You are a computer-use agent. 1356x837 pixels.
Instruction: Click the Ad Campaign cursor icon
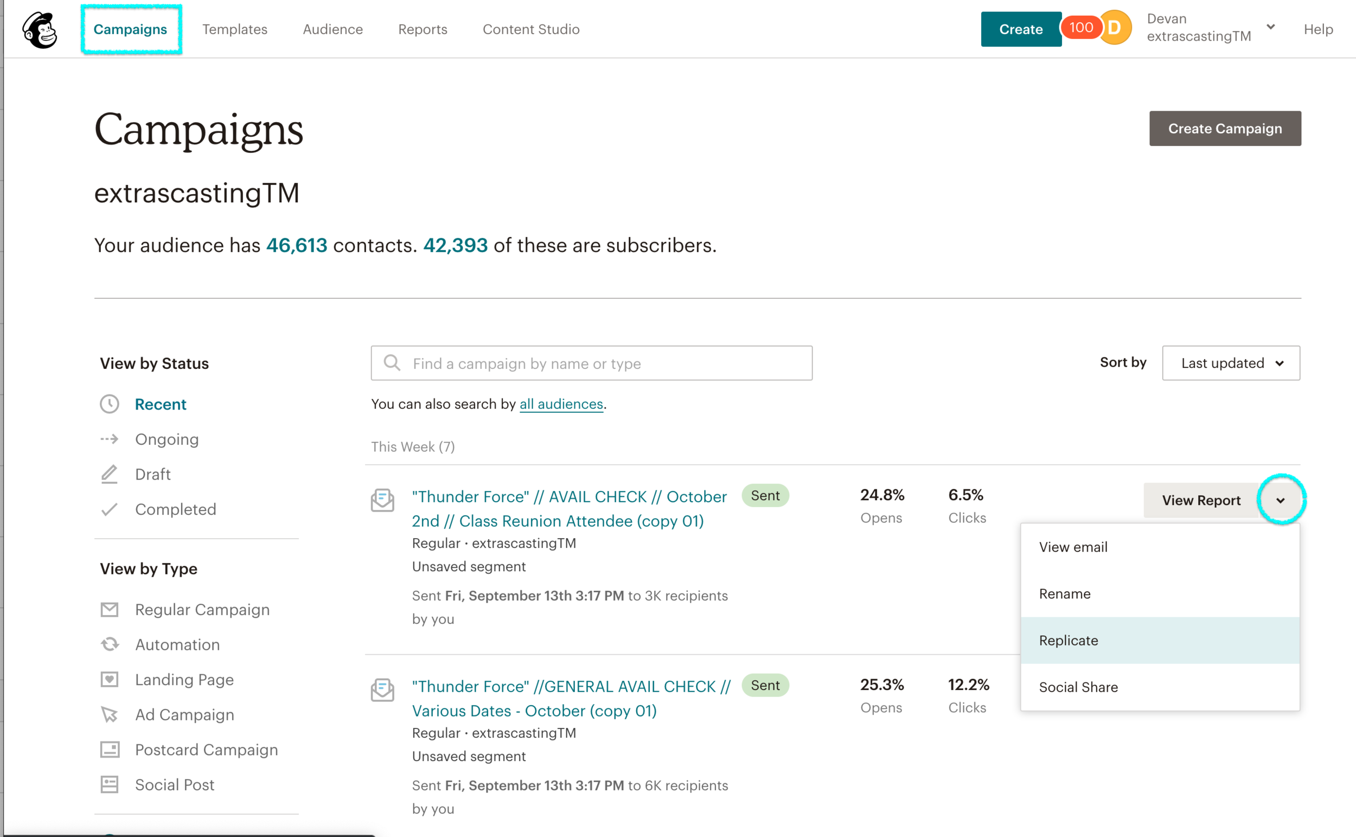(110, 714)
